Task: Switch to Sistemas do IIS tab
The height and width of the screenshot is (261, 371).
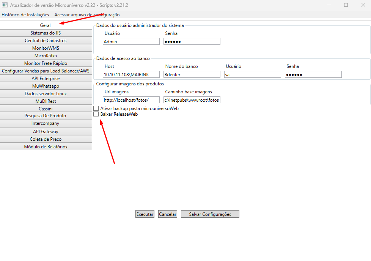Action: [46, 33]
